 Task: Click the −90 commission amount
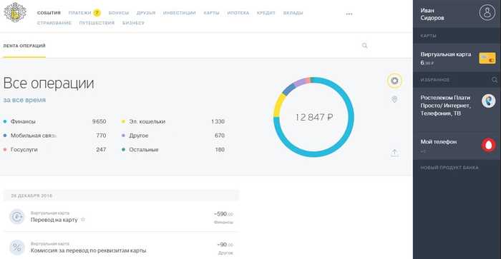[225, 245]
